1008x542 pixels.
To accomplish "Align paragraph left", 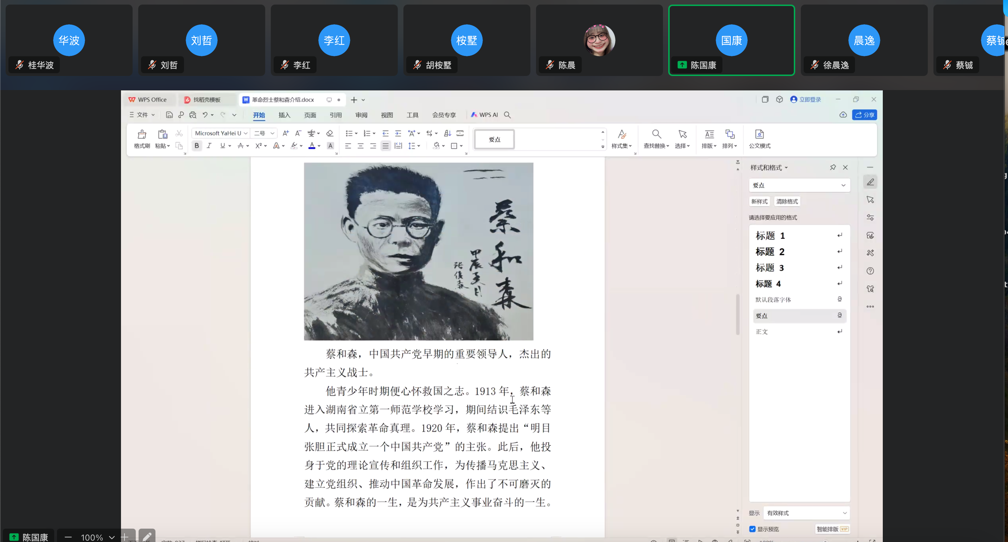I will (x=348, y=146).
